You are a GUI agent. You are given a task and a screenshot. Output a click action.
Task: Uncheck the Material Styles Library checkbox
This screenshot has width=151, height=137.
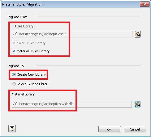coord(14,51)
